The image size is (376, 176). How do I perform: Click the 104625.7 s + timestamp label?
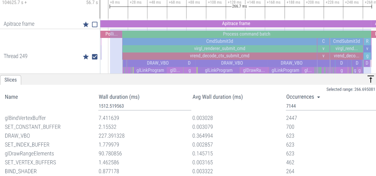(x=14, y=3)
